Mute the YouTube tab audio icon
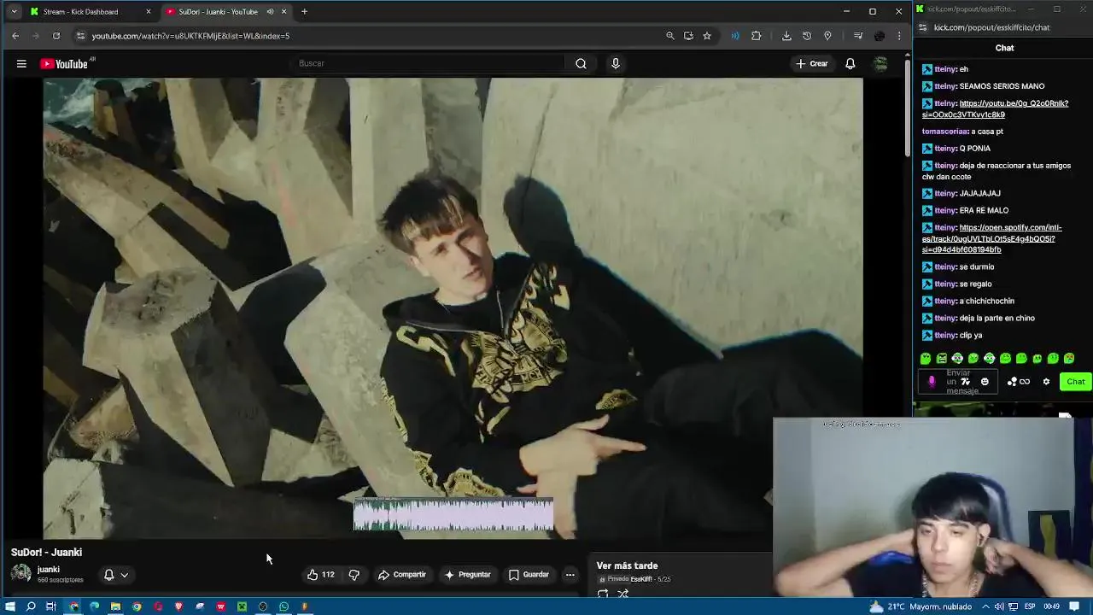The image size is (1093, 615). click(x=270, y=12)
